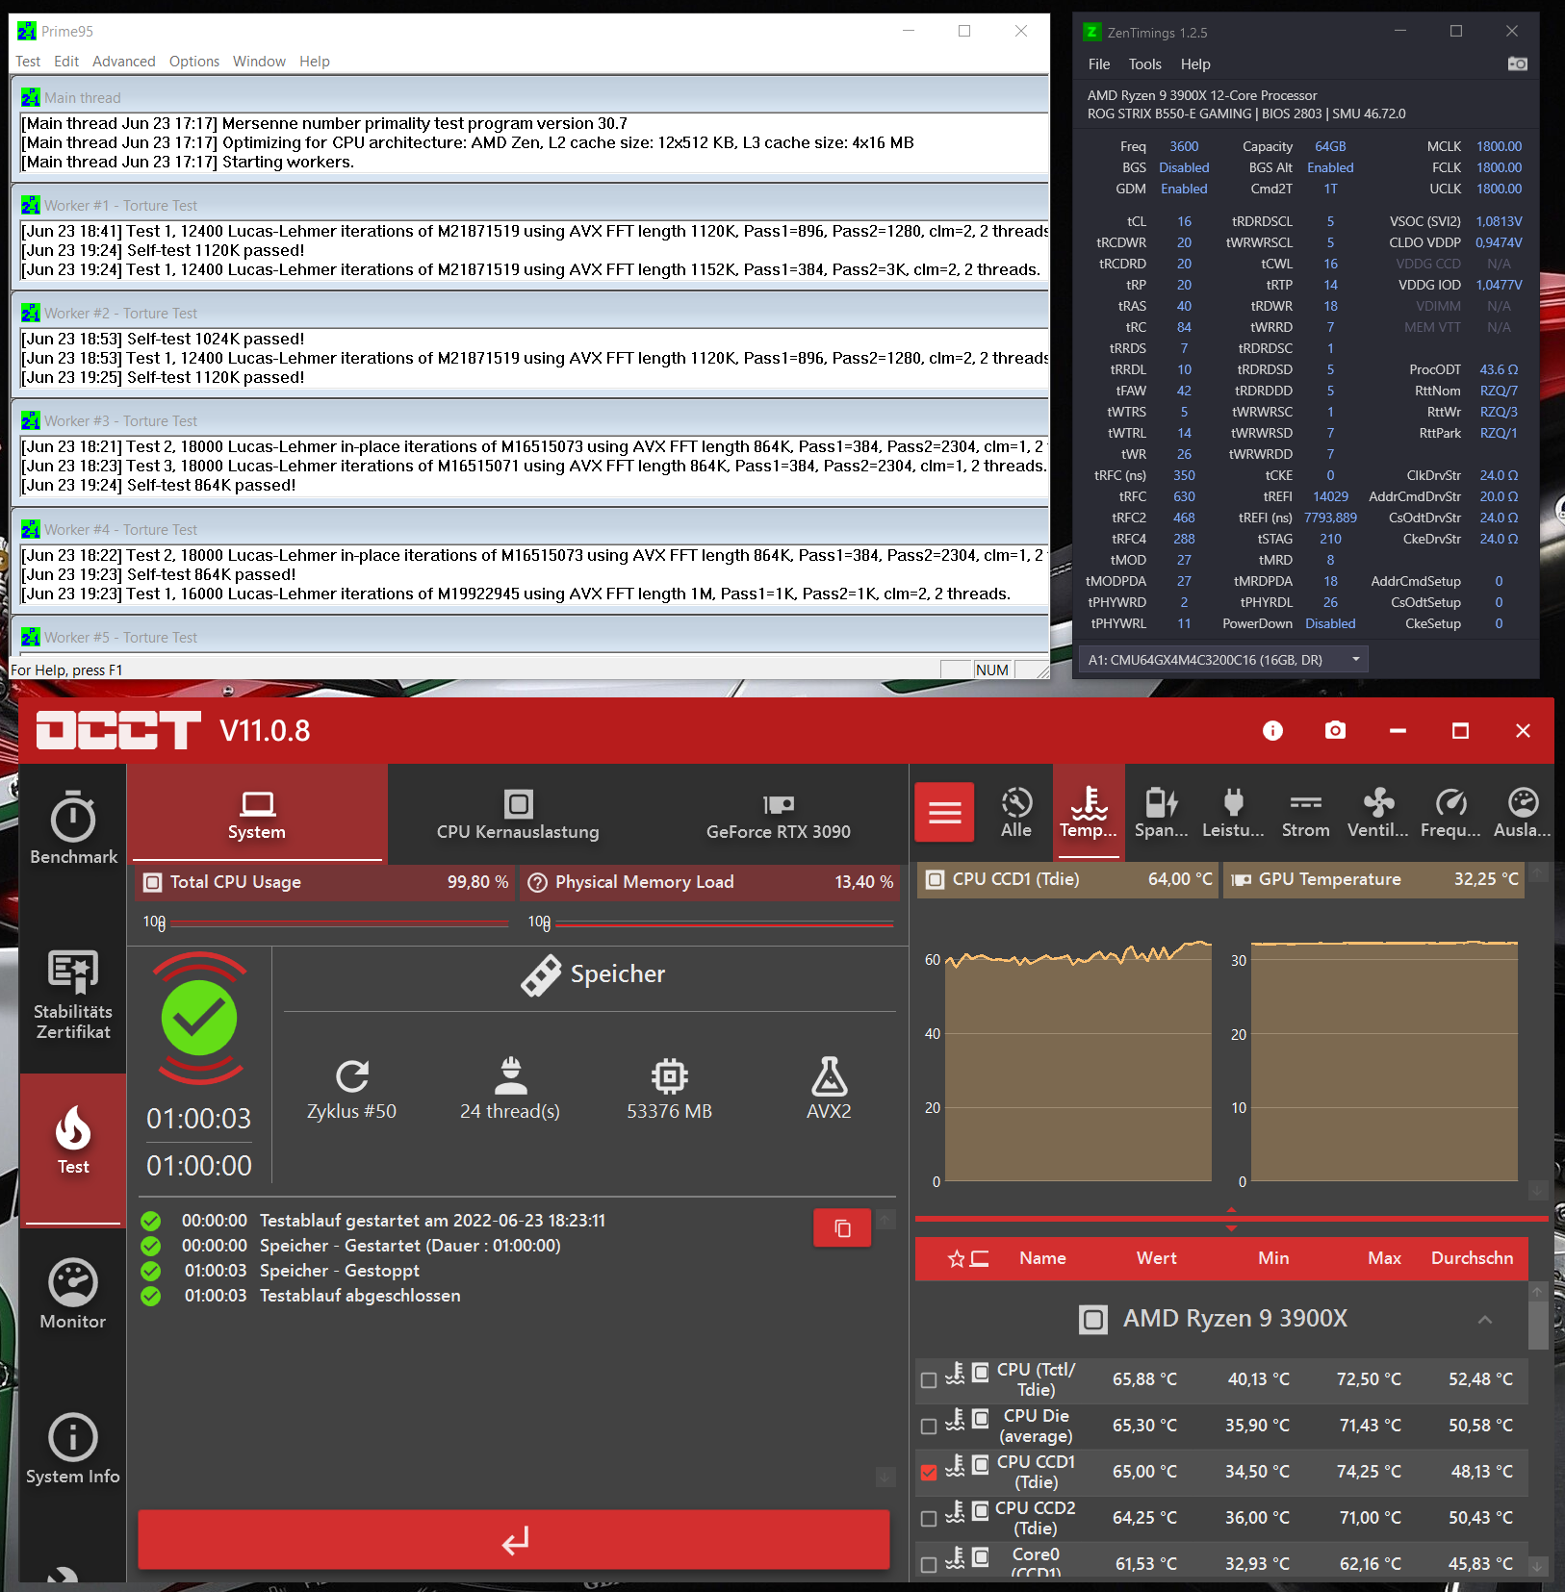Select the System tab in OCCT

click(x=257, y=815)
